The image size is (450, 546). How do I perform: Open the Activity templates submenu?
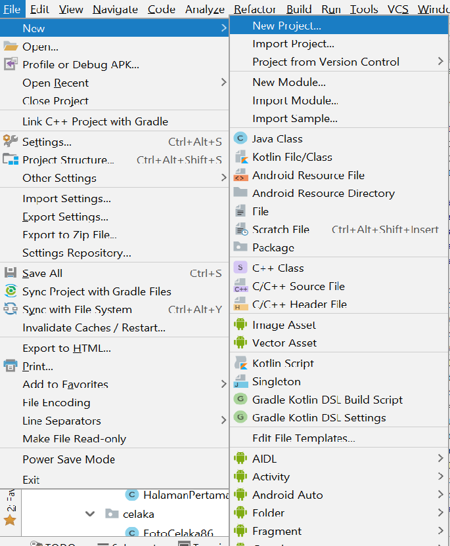click(x=270, y=476)
